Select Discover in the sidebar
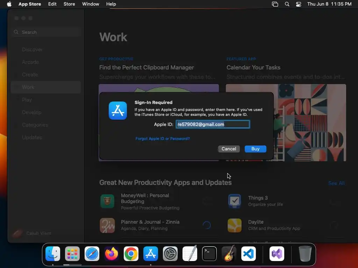This screenshot has height=268, width=358. click(x=32, y=50)
